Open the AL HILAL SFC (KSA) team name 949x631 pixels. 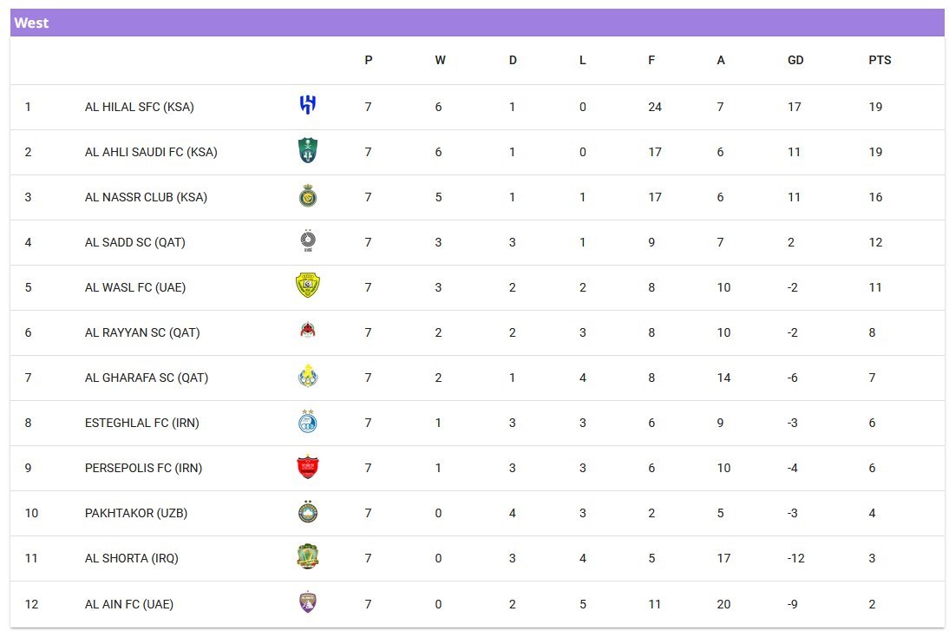click(x=140, y=108)
